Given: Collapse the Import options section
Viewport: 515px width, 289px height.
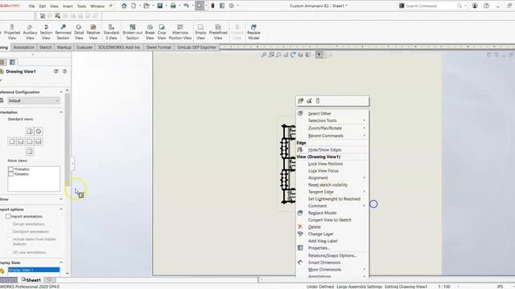Looking at the screenshot, I should coord(61,209).
